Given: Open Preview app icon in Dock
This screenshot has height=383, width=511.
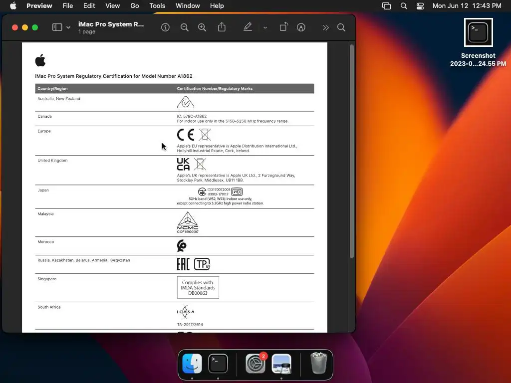Looking at the screenshot, I should pos(281,364).
